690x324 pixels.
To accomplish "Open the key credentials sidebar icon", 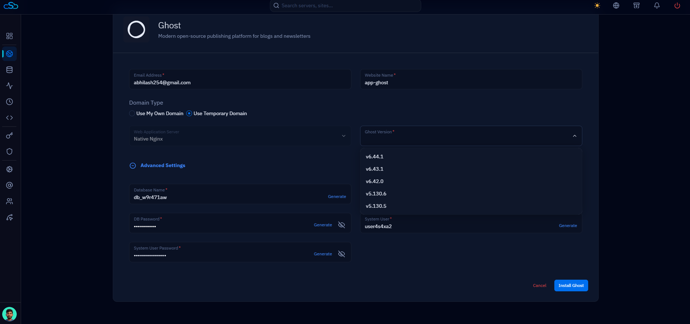I will pyautogui.click(x=9, y=135).
